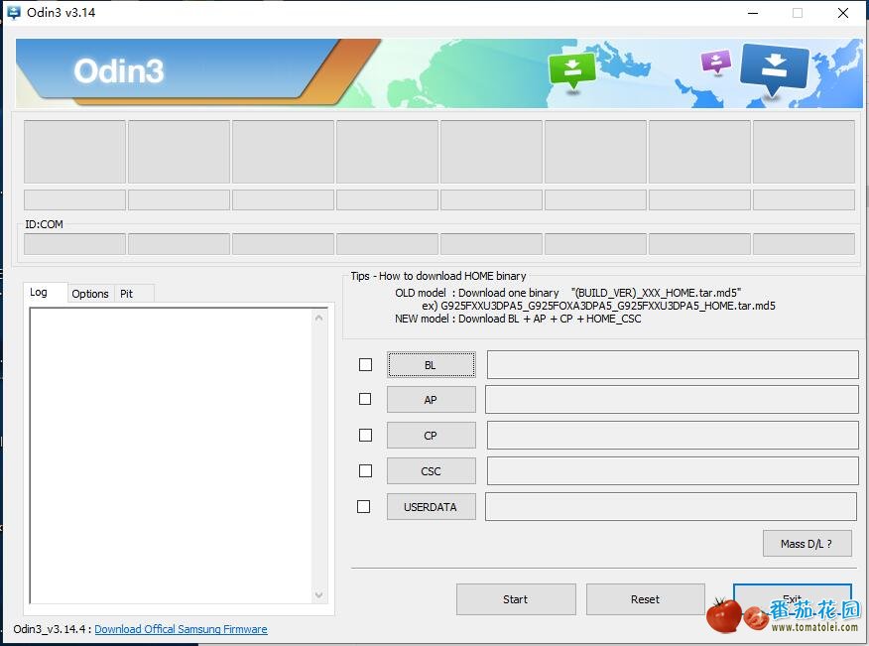The image size is (869, 646).
Task: Choose a CP file with CP button
Action: tap(432, 436)
